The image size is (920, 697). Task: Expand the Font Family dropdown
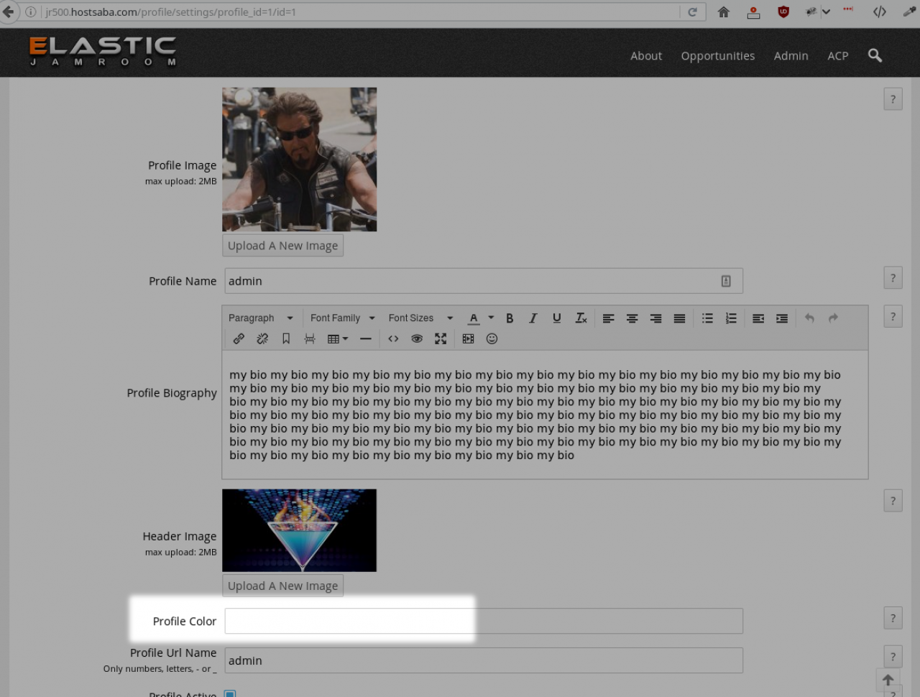pos(343,318)
